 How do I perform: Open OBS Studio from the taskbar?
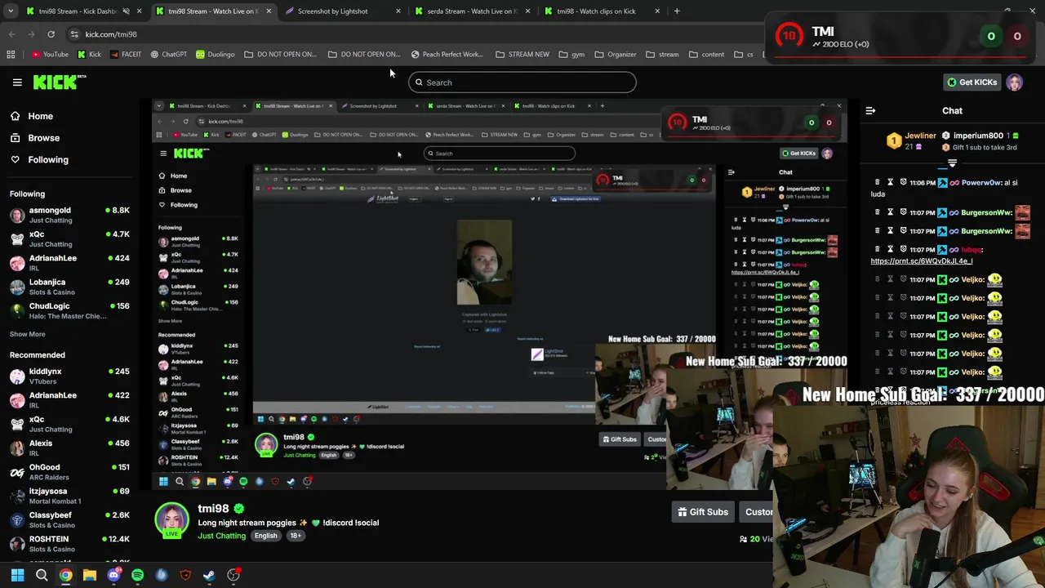click(233, 575)
